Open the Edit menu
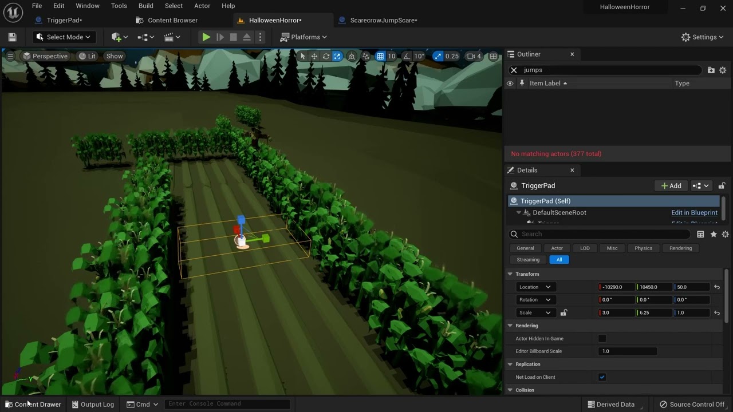The height and width of the screenshot is (412, 733). (x=58, y=6)
